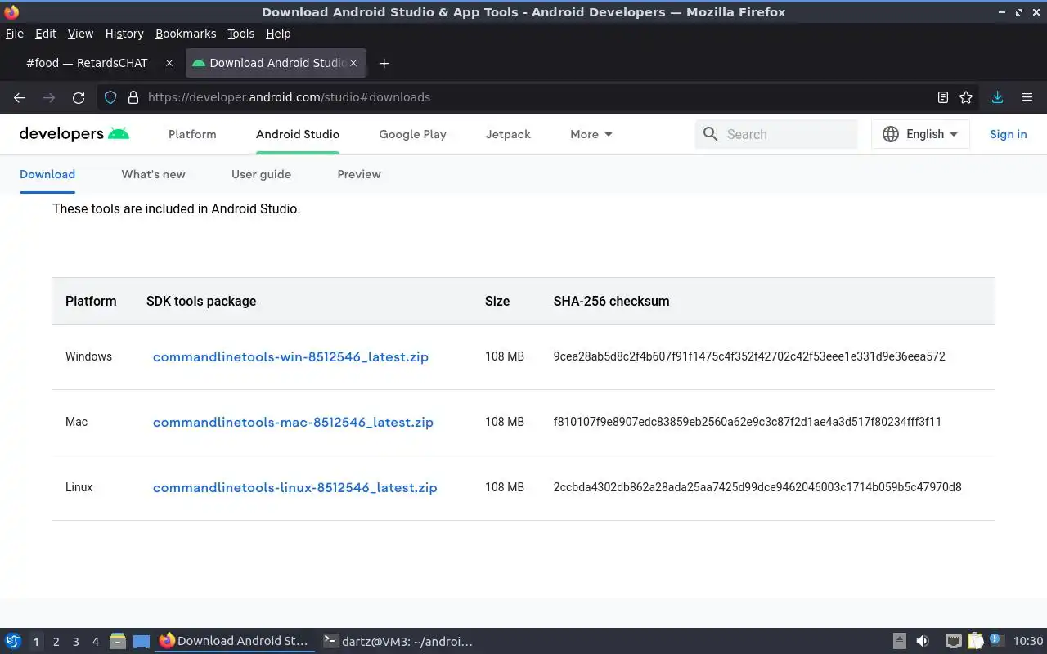Expand the More dropdown in navigation

[x=591, y=134]
